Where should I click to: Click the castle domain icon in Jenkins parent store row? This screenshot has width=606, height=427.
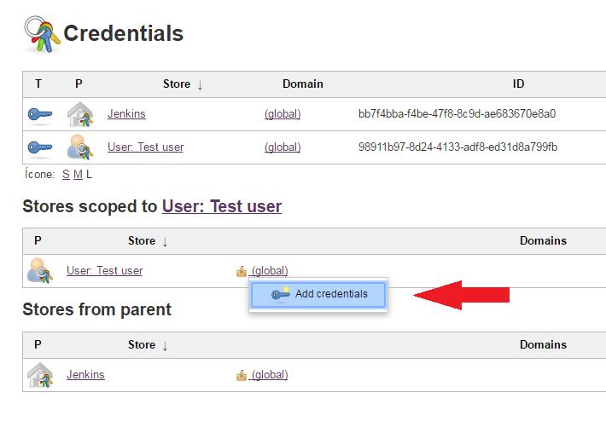[242, 375]
